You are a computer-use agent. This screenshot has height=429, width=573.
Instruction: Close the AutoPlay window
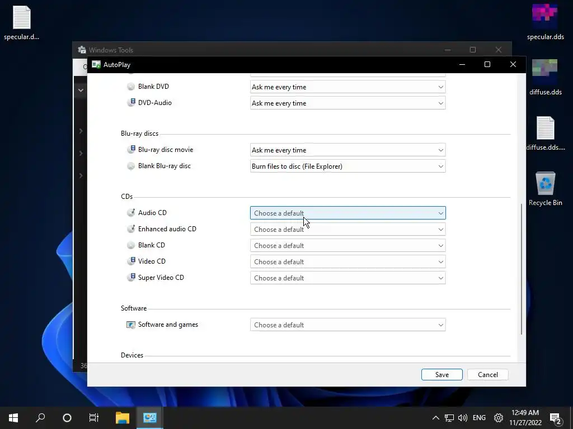pos(513,65)
